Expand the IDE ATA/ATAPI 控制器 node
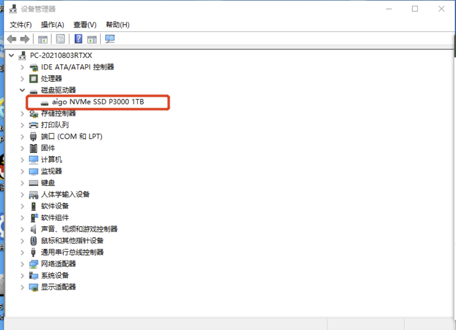This screenshot has height=330, width=456. [x=22, y=67]
